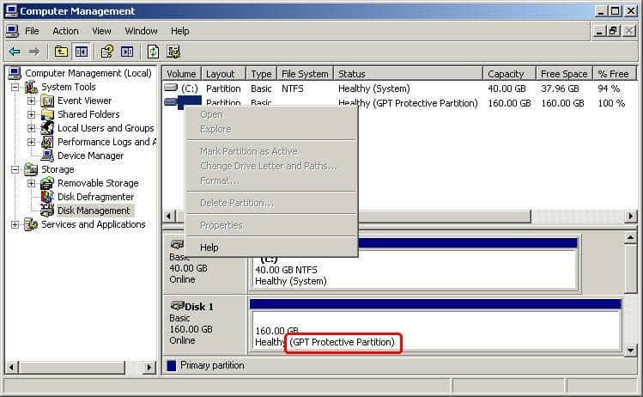Click the % Free column header

[614, 74]
